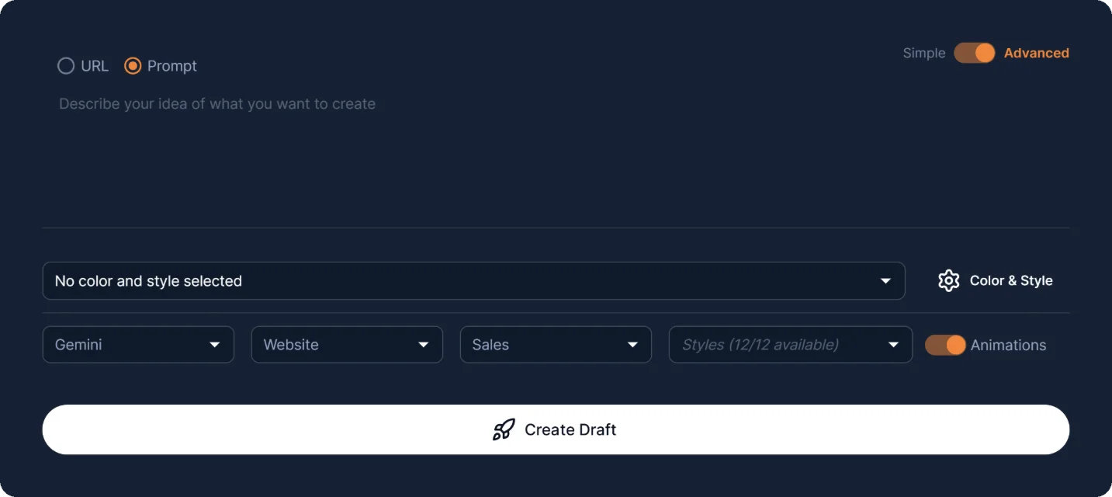The height and width of the screenshot is (497, 1112).
Task: Open the Styles (12/12 available) dropdown
Action: (791, 345)
